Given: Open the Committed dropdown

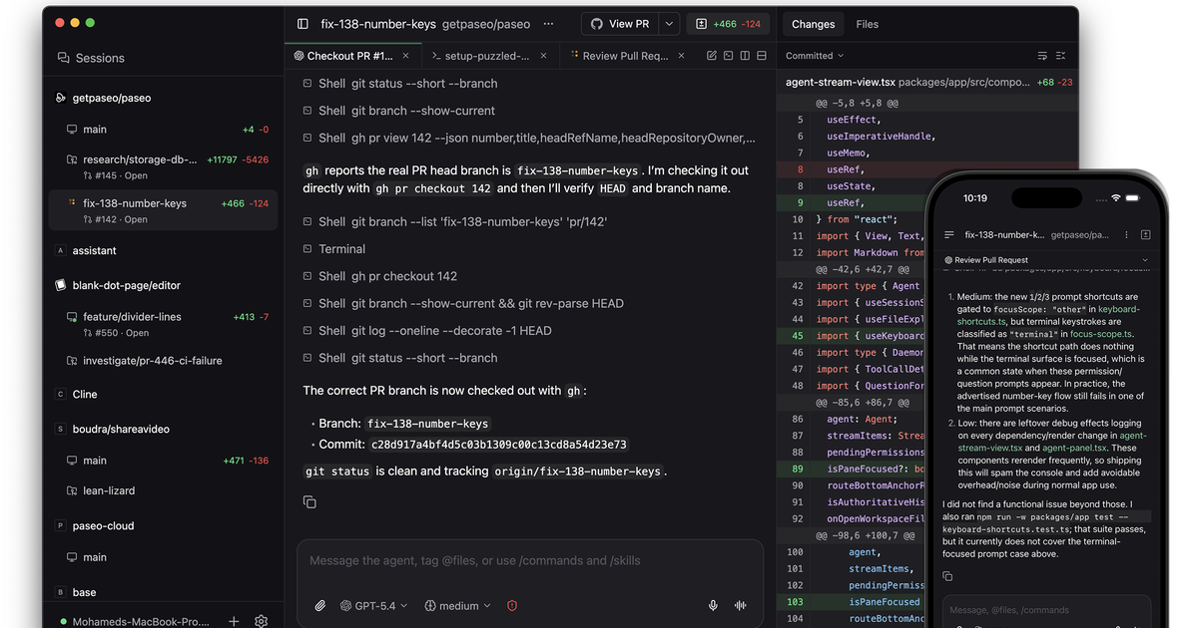Looking at the screenshot, I should click(815, 56).
